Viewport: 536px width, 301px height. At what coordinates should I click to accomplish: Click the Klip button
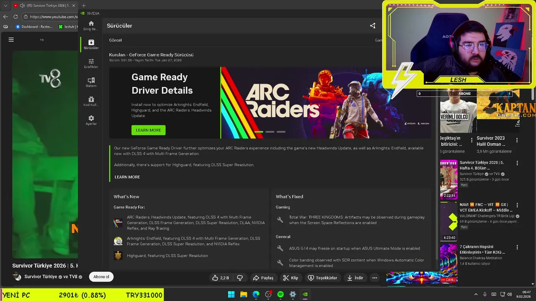pos(291,278)
